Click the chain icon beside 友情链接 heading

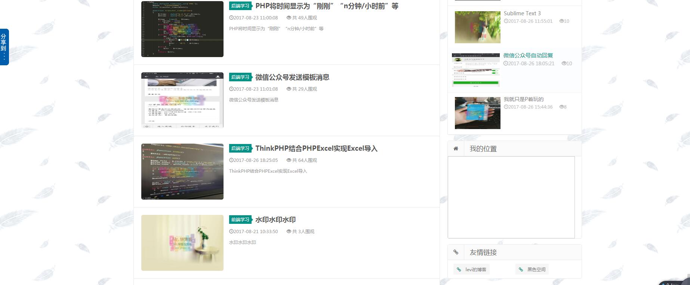pos(456,252)
